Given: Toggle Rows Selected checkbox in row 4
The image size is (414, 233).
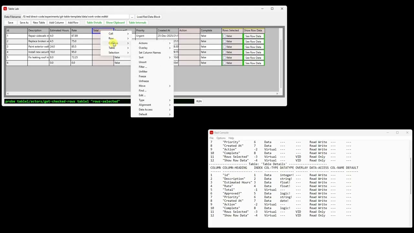Looking at the screenshot, I should click(x=224, y=52).
